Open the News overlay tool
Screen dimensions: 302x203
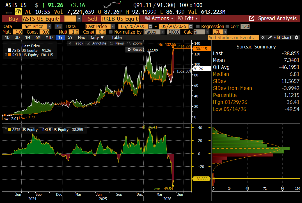[x=117, y=43]
